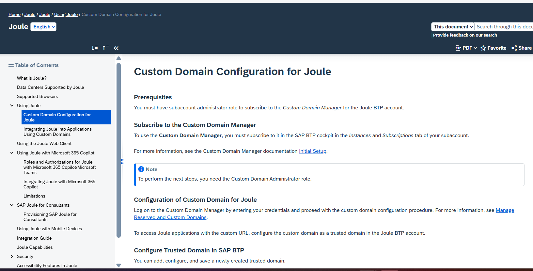Open the English language dropdown
Viewport: 533px width, 271px height.
point(43,27)
